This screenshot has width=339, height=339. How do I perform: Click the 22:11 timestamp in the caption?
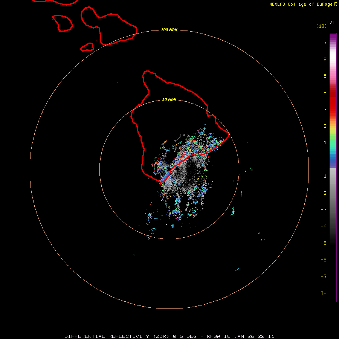tap(266, 336)
